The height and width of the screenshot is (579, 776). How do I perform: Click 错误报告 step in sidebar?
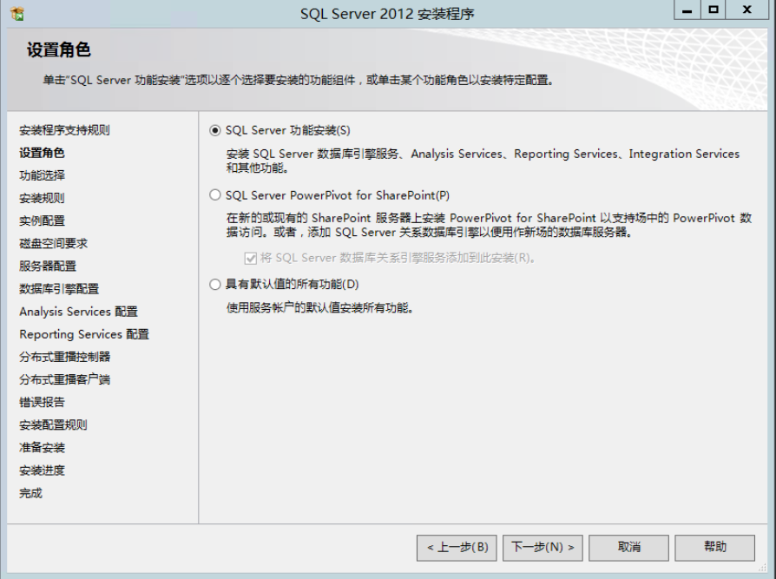[x=42, y=403]
